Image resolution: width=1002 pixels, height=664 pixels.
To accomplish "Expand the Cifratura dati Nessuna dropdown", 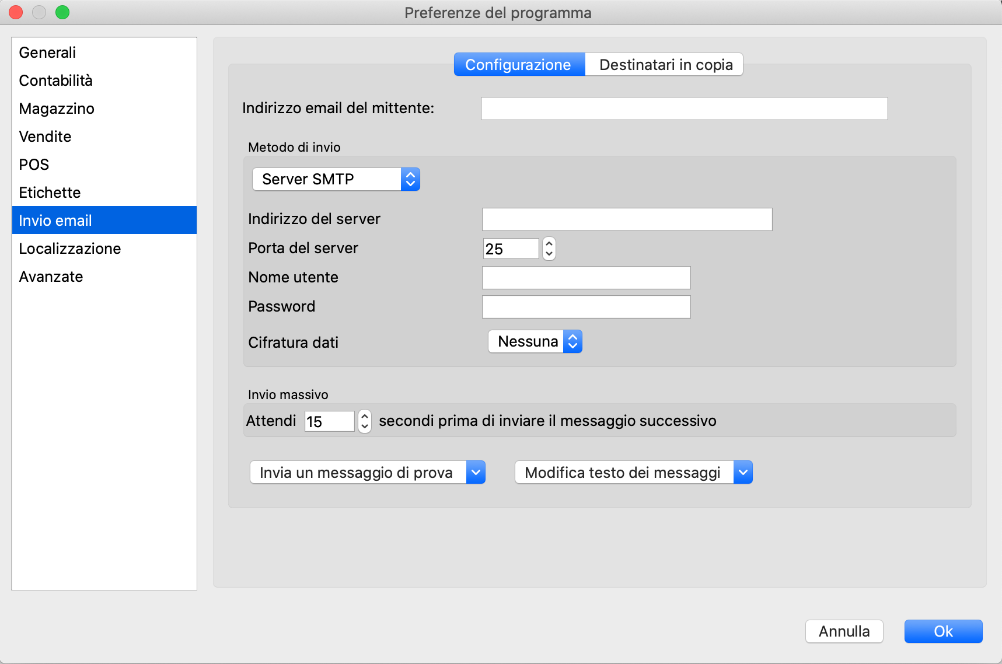I will pyautogui.click(x=535, y=341).
